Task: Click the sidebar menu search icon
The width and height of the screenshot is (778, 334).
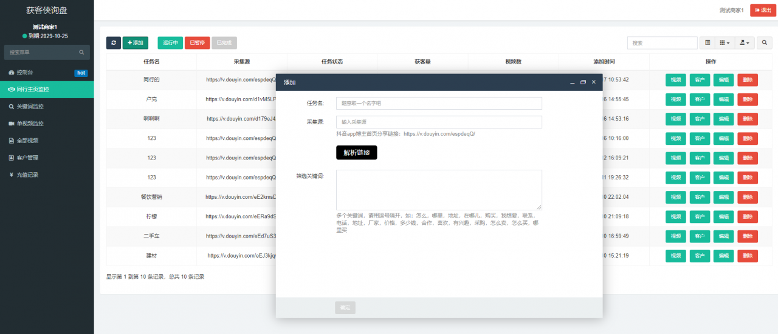Action: (81, 53)
